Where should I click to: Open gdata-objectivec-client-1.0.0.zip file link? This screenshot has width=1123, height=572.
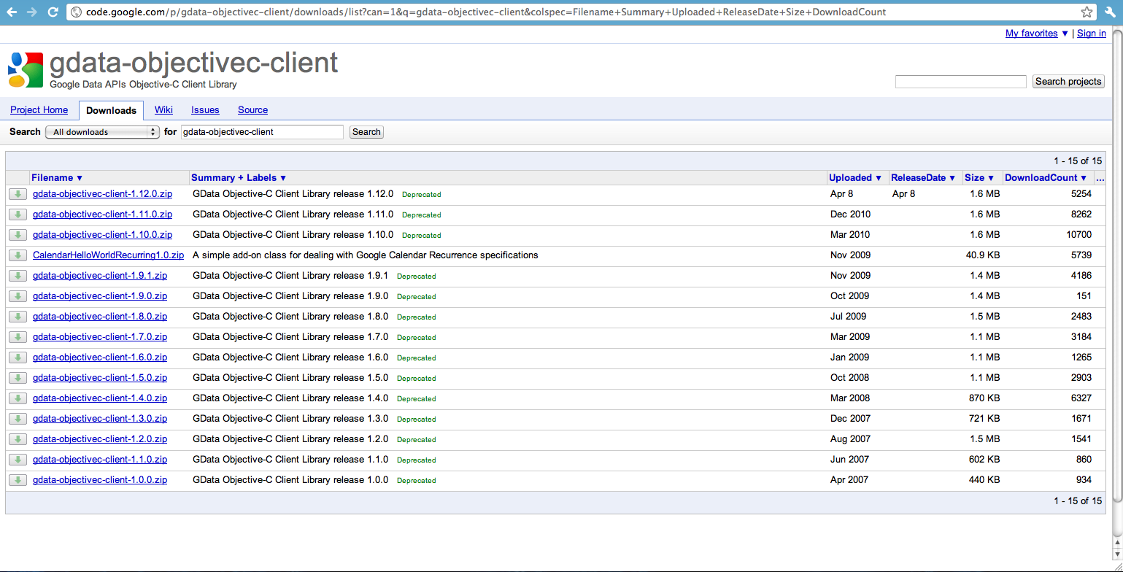point(100,480)
